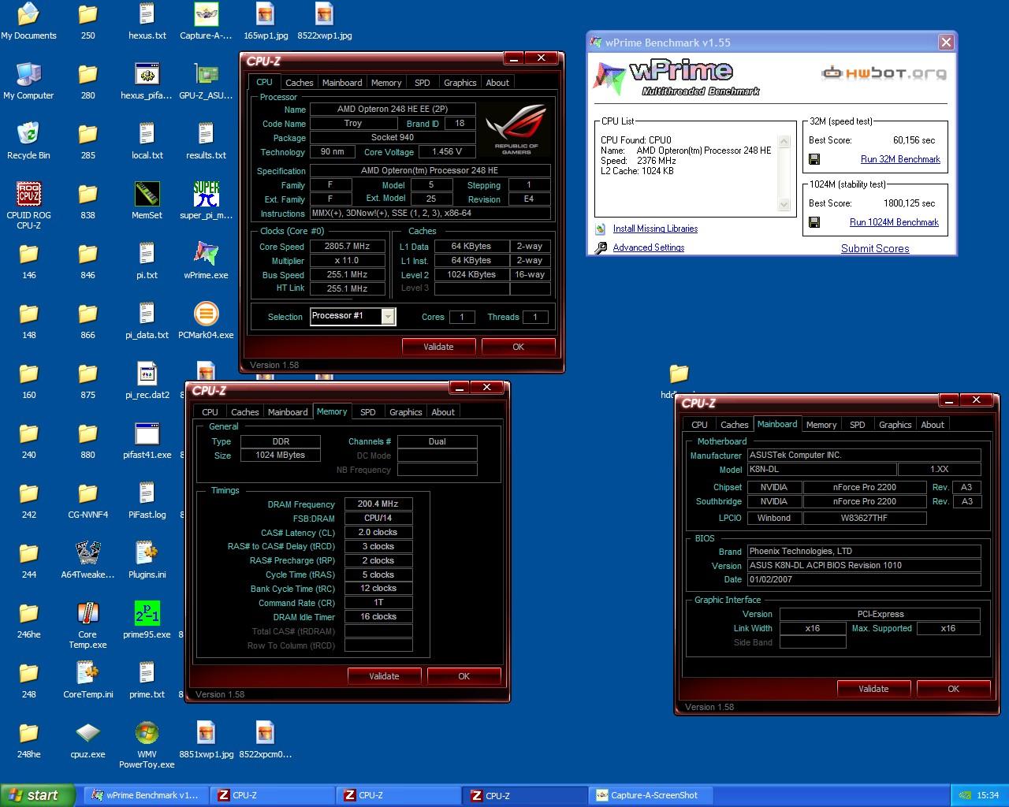Image resolution: width=1009 pixels, height=807 pixels.
Task: Switch to wPrime Benchmark taskbar button
Action: pyautogui.click(x=146, y=795)
